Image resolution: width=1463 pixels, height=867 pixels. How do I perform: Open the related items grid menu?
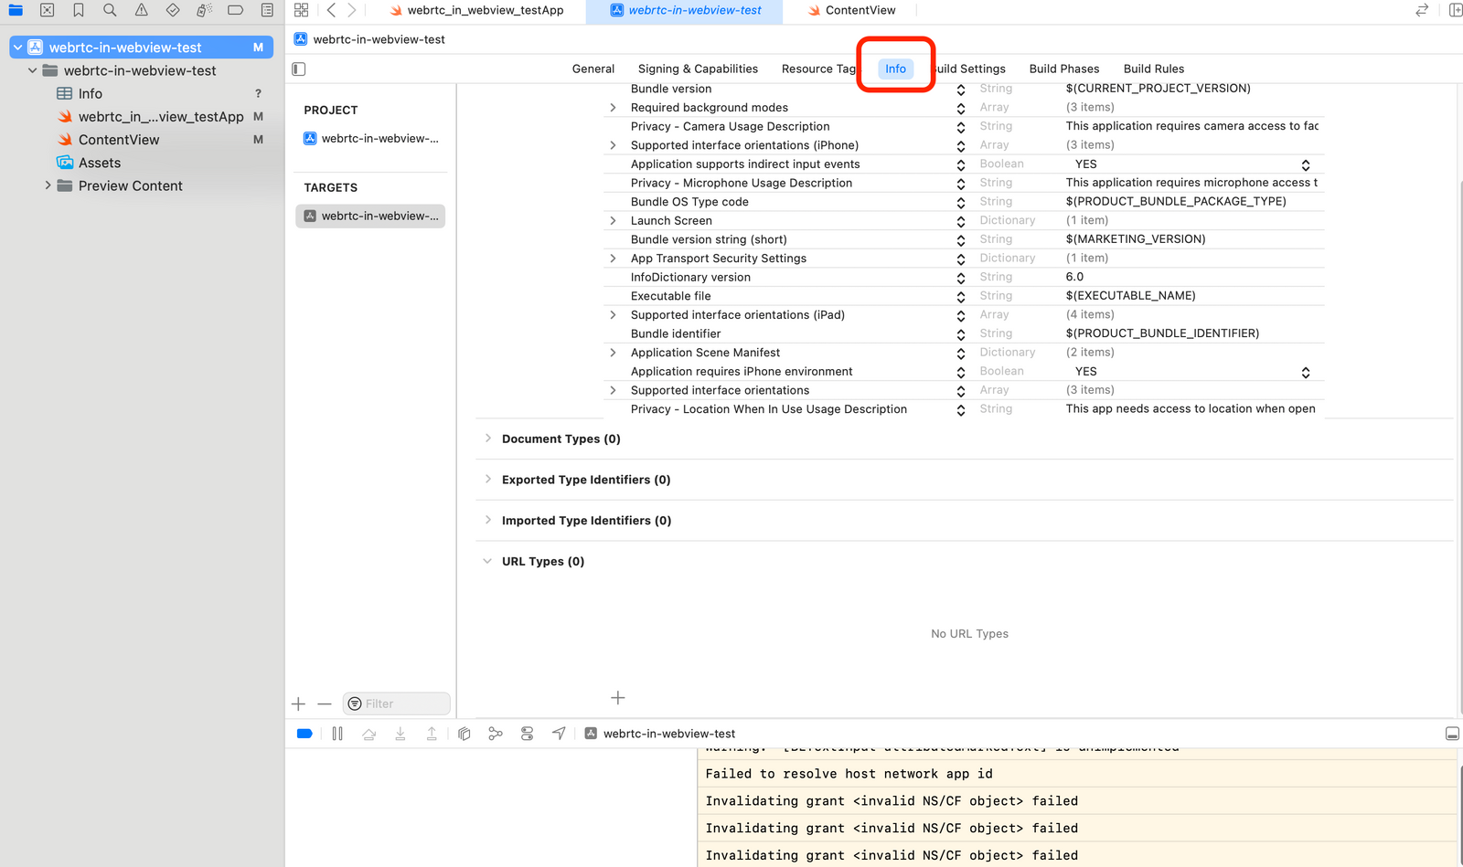pyautogui.click(x=301, y=10)
